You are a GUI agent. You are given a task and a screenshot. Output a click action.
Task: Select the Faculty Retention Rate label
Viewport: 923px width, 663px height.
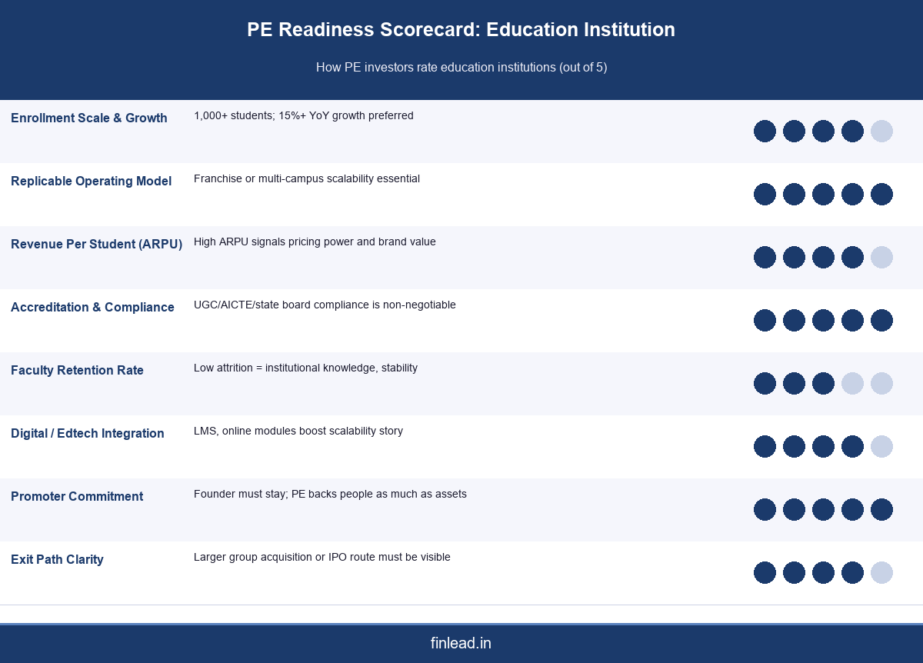tap(77, 371)
